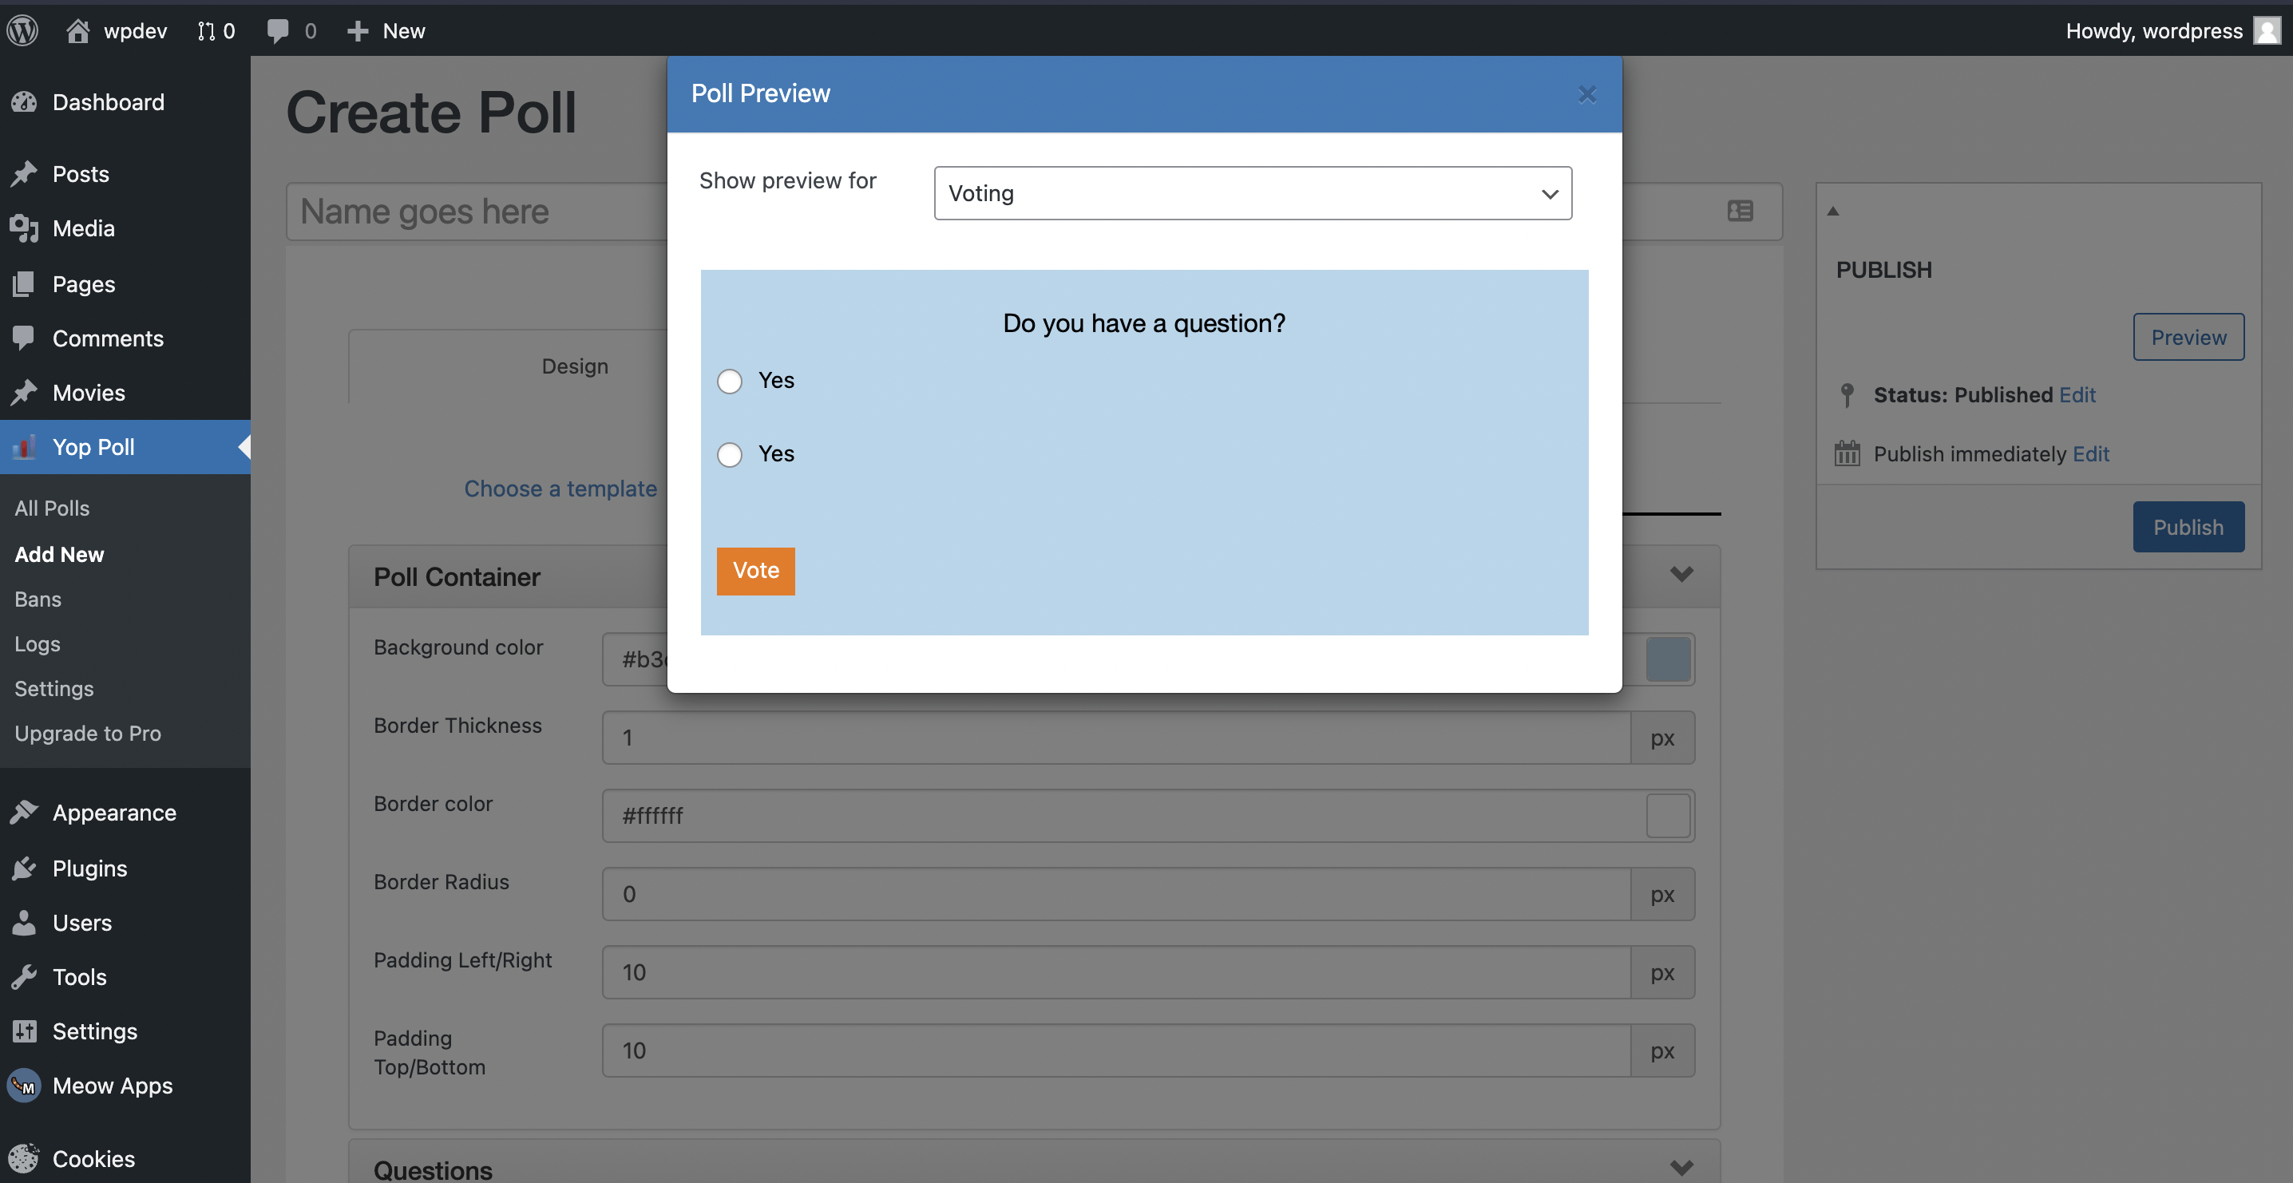Open All Polls submenu item
The image size is (2293, 1183).
coord(52,508)
